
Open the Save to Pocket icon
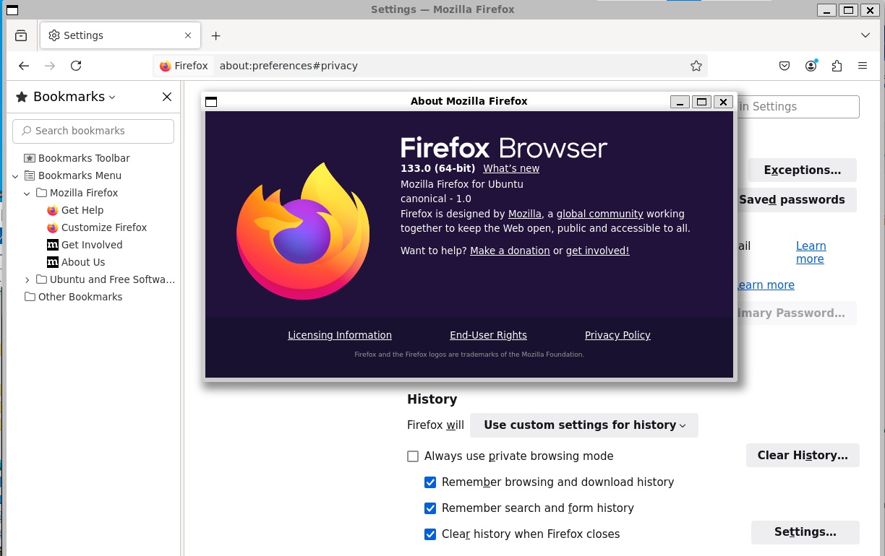784,66
